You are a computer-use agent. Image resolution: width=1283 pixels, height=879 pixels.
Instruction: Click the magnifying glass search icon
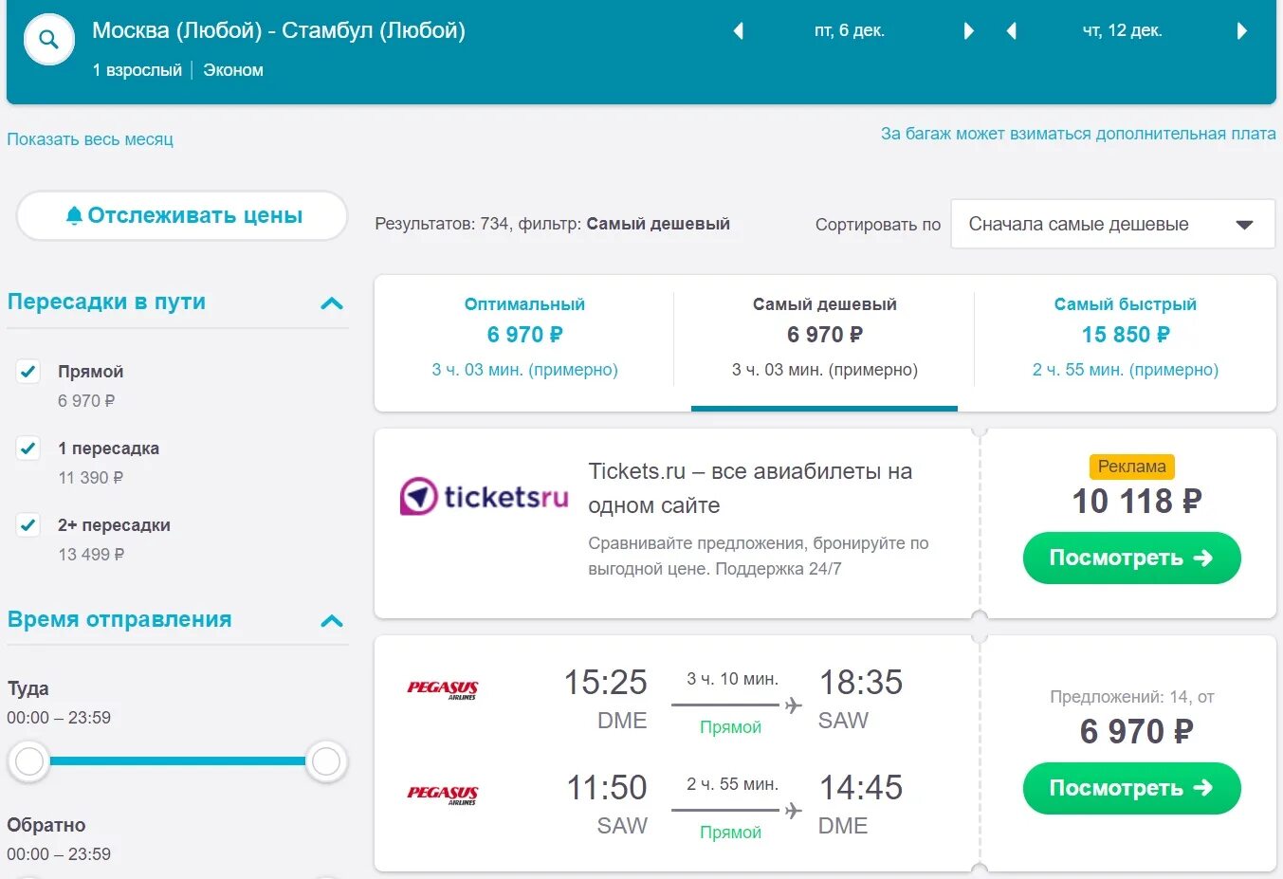49,40
